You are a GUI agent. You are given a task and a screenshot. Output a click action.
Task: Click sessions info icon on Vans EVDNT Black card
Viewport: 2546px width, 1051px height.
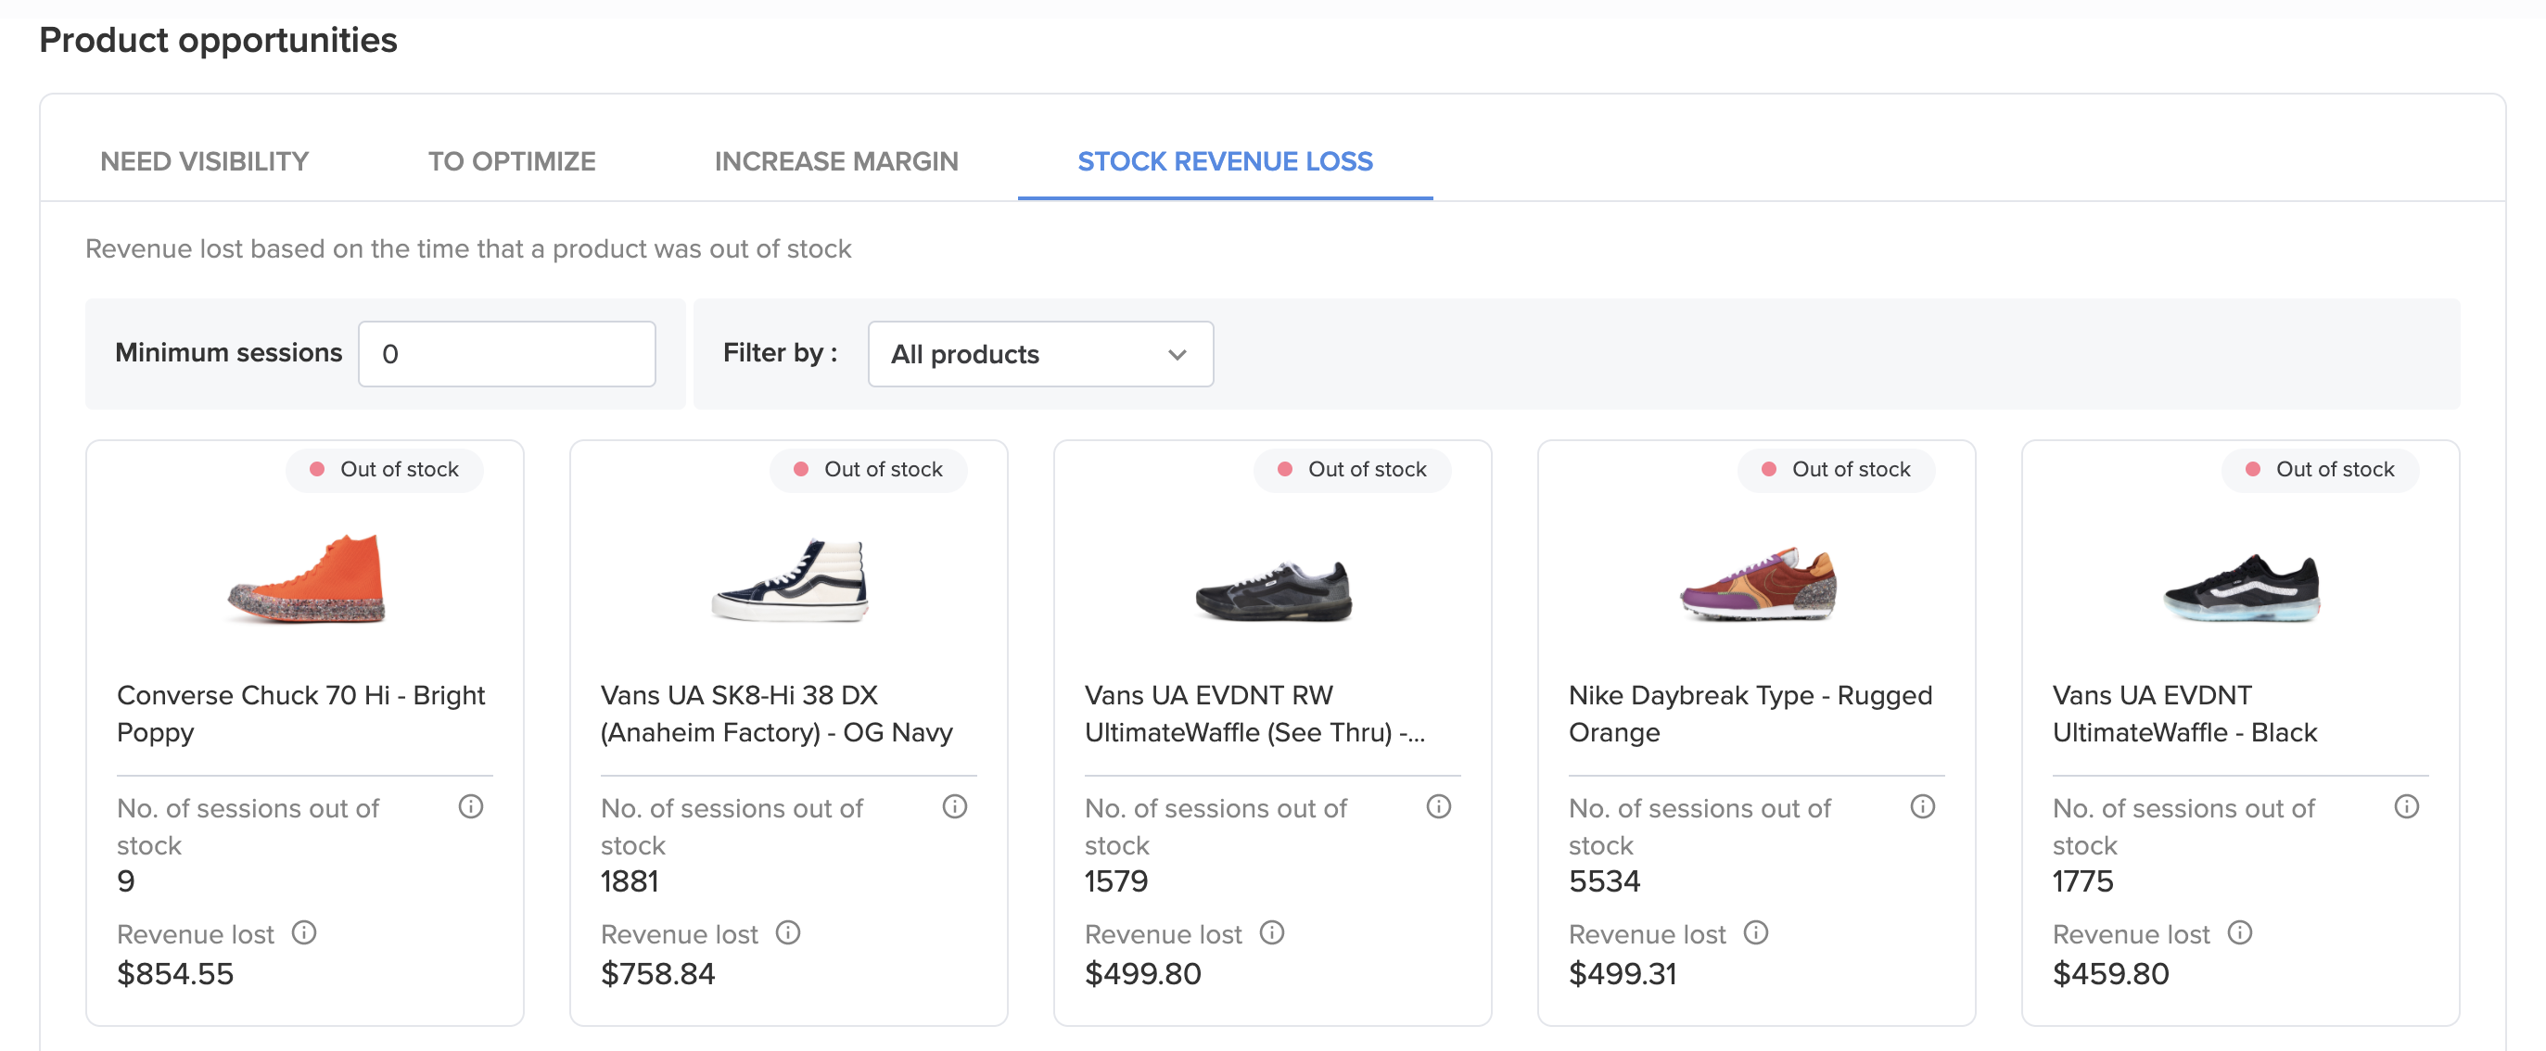coord(2407,807)
